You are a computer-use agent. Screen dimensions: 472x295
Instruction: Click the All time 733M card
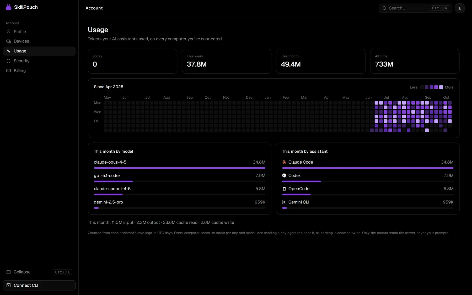(415, 61)
